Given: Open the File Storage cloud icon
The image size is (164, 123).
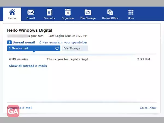Looking at the screenshot, I should coord(88,12).
